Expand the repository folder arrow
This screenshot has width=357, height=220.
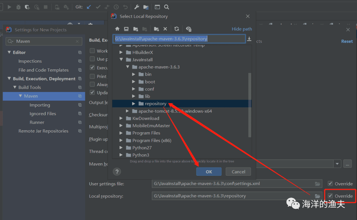[x=134, y=104]
